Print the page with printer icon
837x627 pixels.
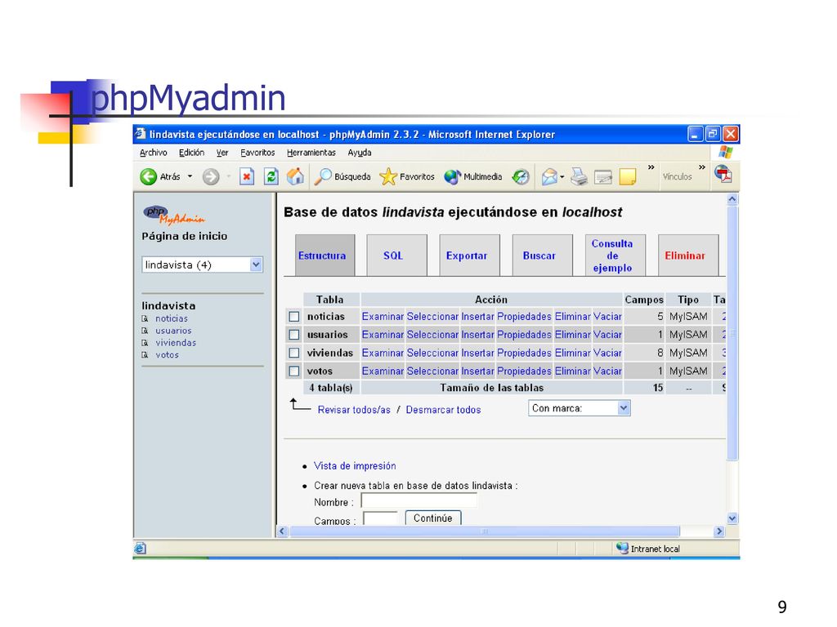point(579,176)
